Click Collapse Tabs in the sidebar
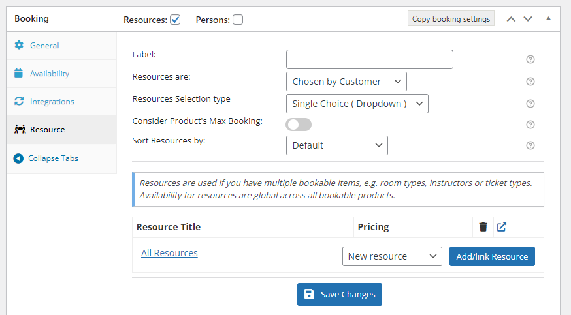The height and width of the screenshot is (315, 571). [61, 158]
